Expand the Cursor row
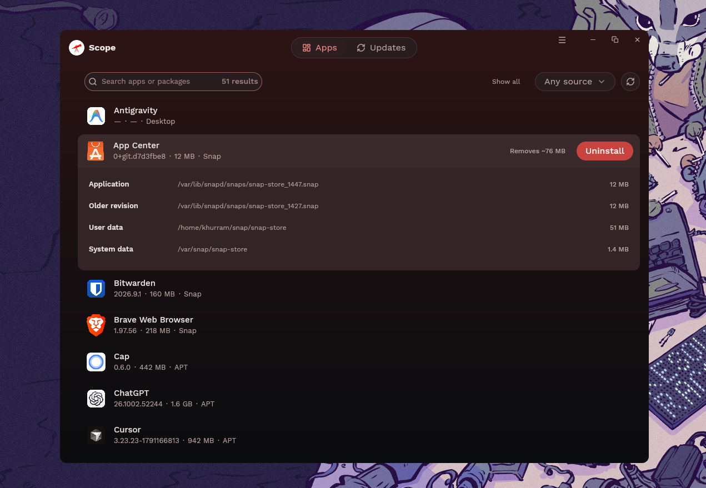 tap(359, 435)
